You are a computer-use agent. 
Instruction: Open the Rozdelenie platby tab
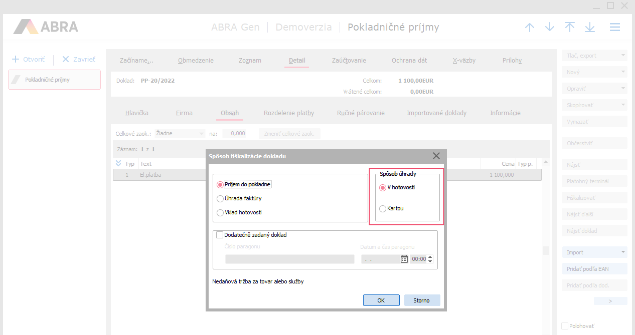289,113
